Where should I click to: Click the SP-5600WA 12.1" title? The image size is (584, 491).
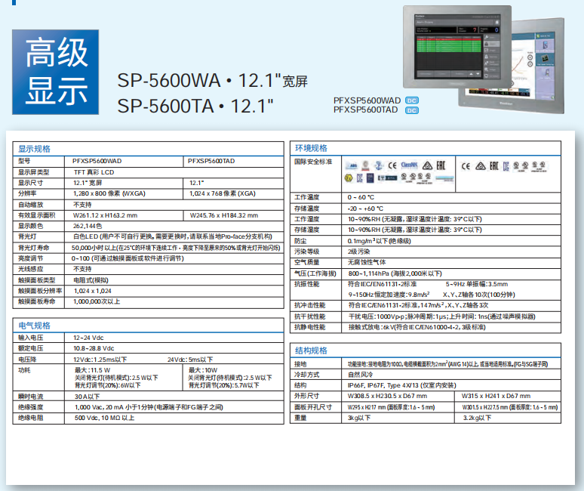(x=212, y=81)
